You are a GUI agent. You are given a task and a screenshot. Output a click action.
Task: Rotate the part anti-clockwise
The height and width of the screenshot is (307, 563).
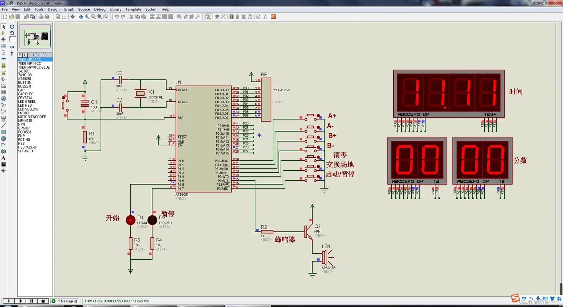tap(12, 33)
